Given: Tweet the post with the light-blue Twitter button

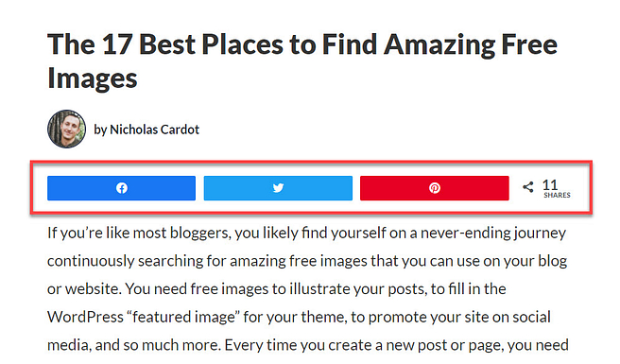Looking at the screenshot, I should pos(278,188).
